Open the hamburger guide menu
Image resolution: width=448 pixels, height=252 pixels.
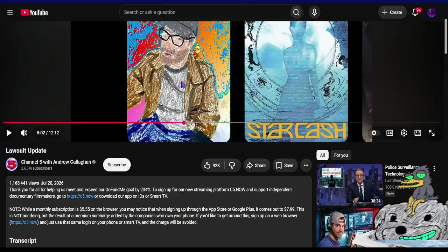tap(10, 12)
